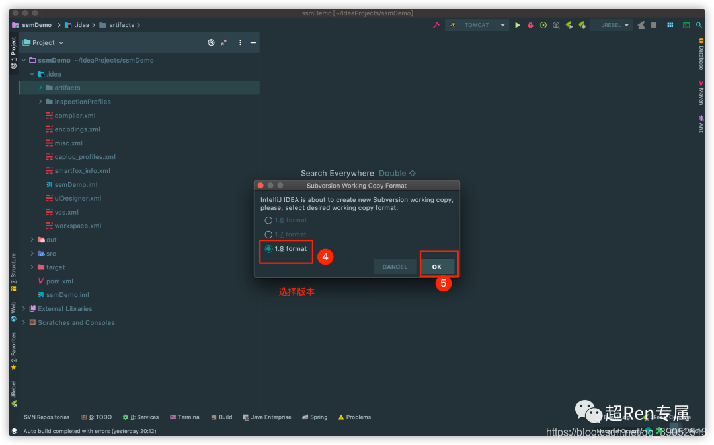Open the JREBEL dropdown in toolbar
714x445 pixels.
(x=612, y=26)
